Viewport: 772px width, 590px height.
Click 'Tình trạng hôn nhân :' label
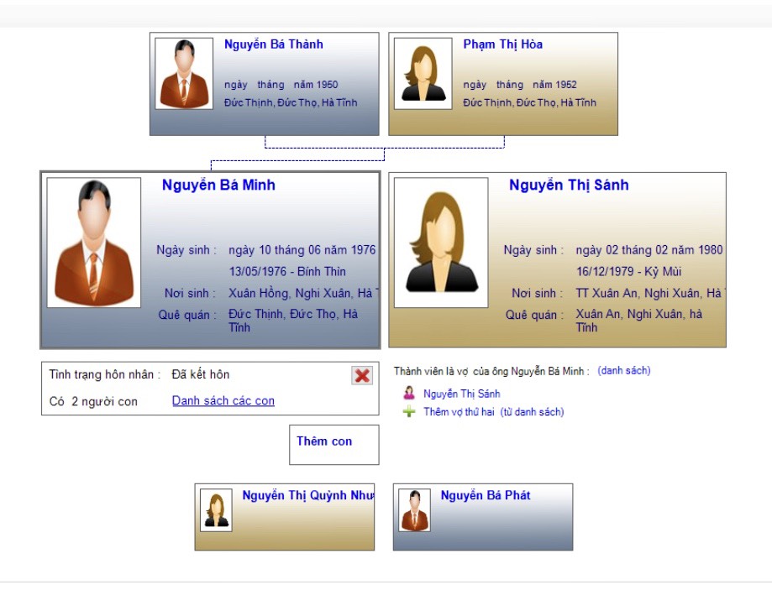point(105,374)
